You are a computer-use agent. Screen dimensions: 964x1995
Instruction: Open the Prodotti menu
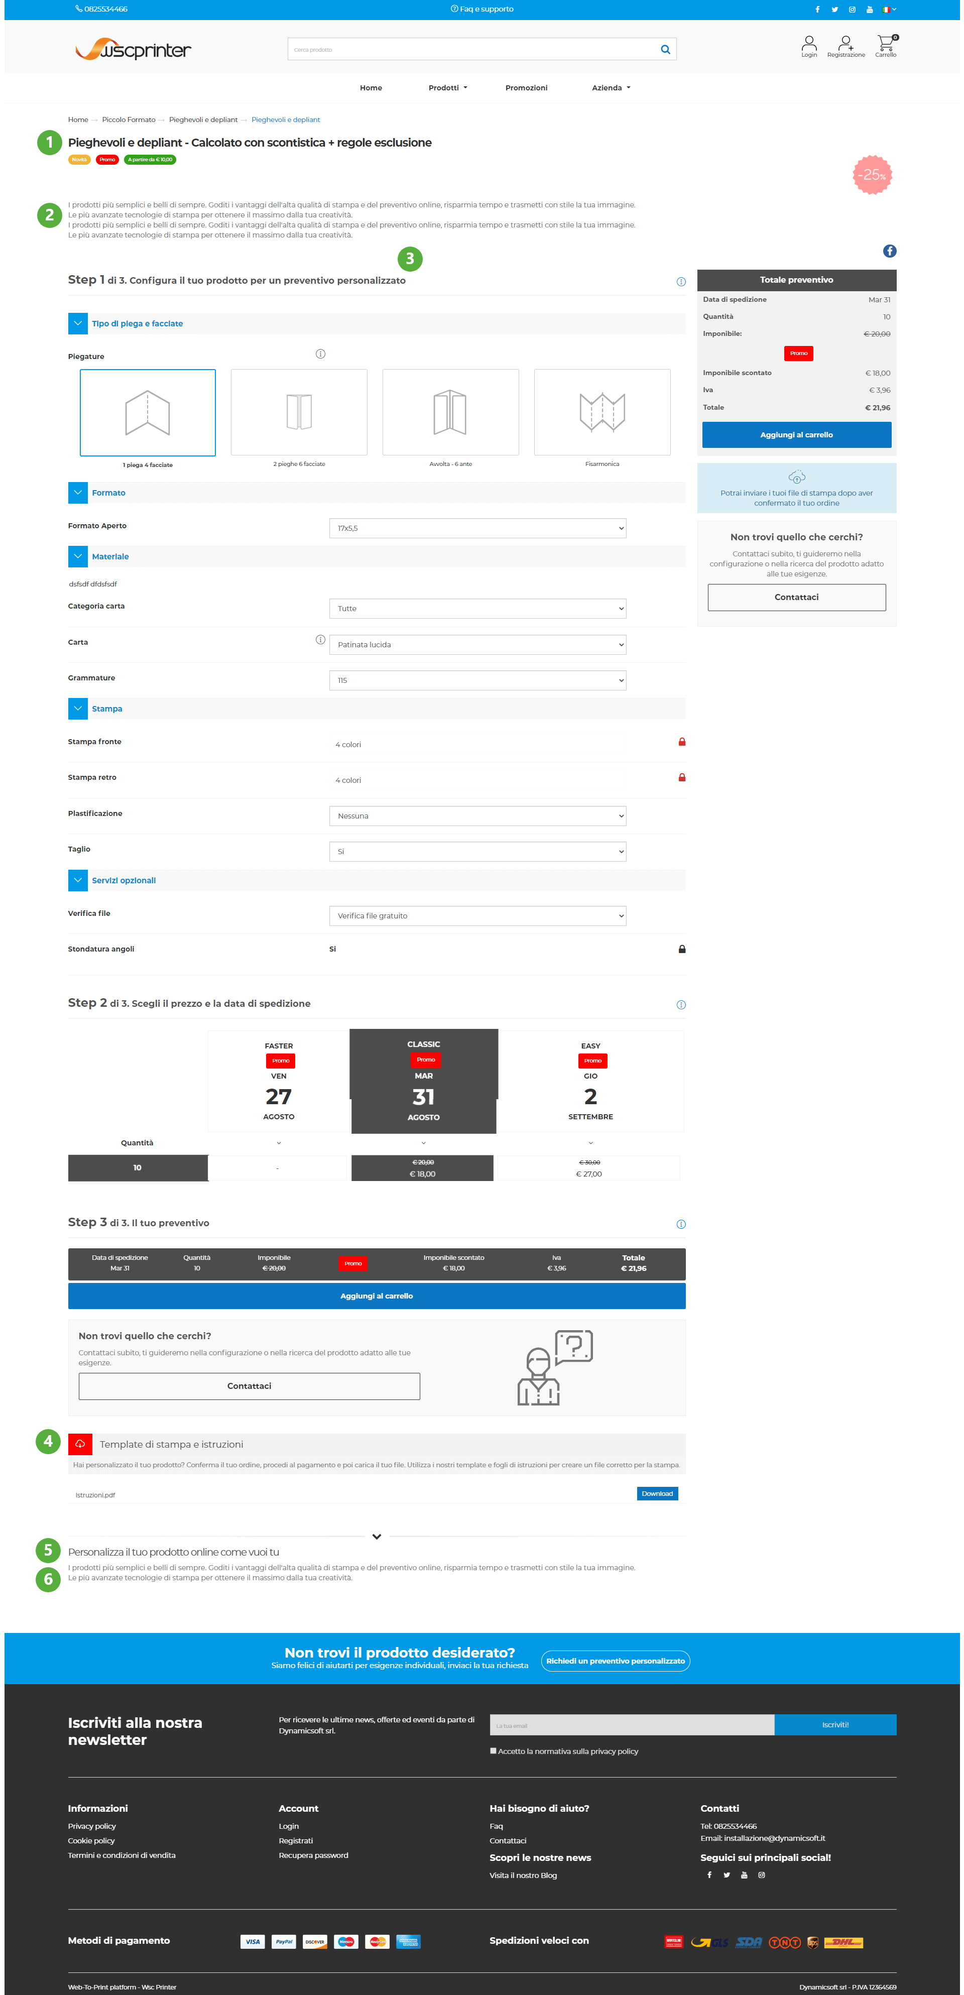(447, 88)
